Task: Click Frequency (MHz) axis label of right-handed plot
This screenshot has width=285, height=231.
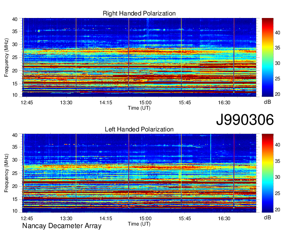Action: tap(6, 57)
